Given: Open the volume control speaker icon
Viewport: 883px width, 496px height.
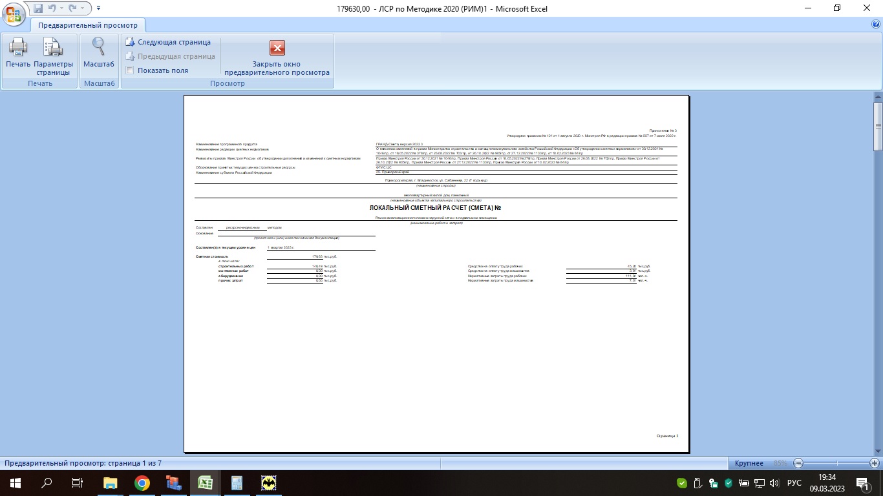Looking at the screenshot, I should coord(774,483).
